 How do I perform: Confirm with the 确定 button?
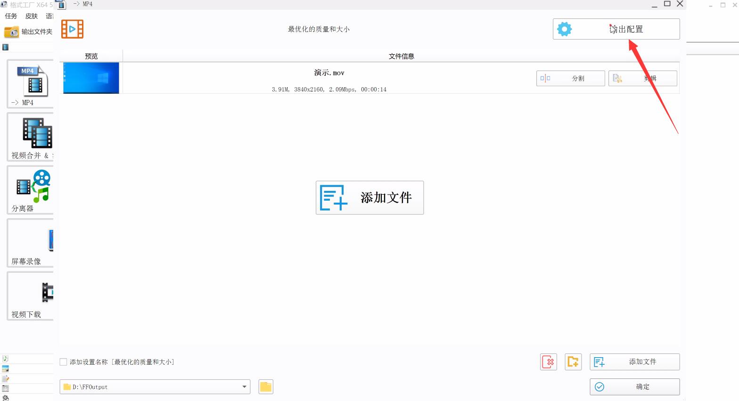point(634,387)
